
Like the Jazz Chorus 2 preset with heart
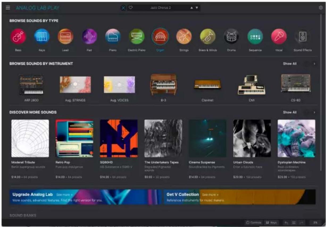(x=131, y=8)
